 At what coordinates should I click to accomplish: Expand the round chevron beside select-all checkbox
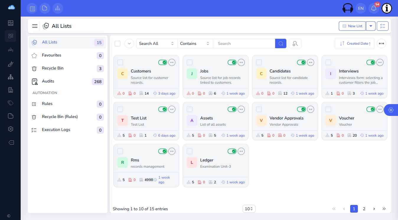(x=129, y=43)
